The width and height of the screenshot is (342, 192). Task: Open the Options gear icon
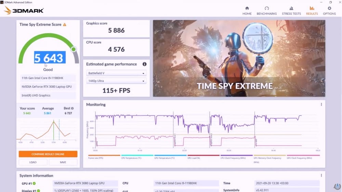[x=329, y=9]
